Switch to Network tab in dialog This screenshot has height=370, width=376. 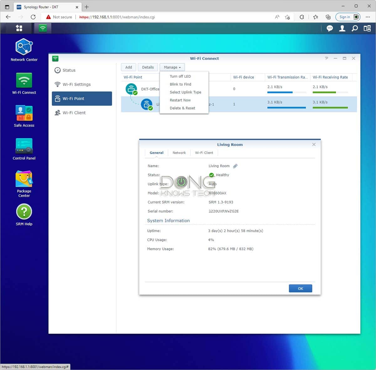tap(179, 153)
